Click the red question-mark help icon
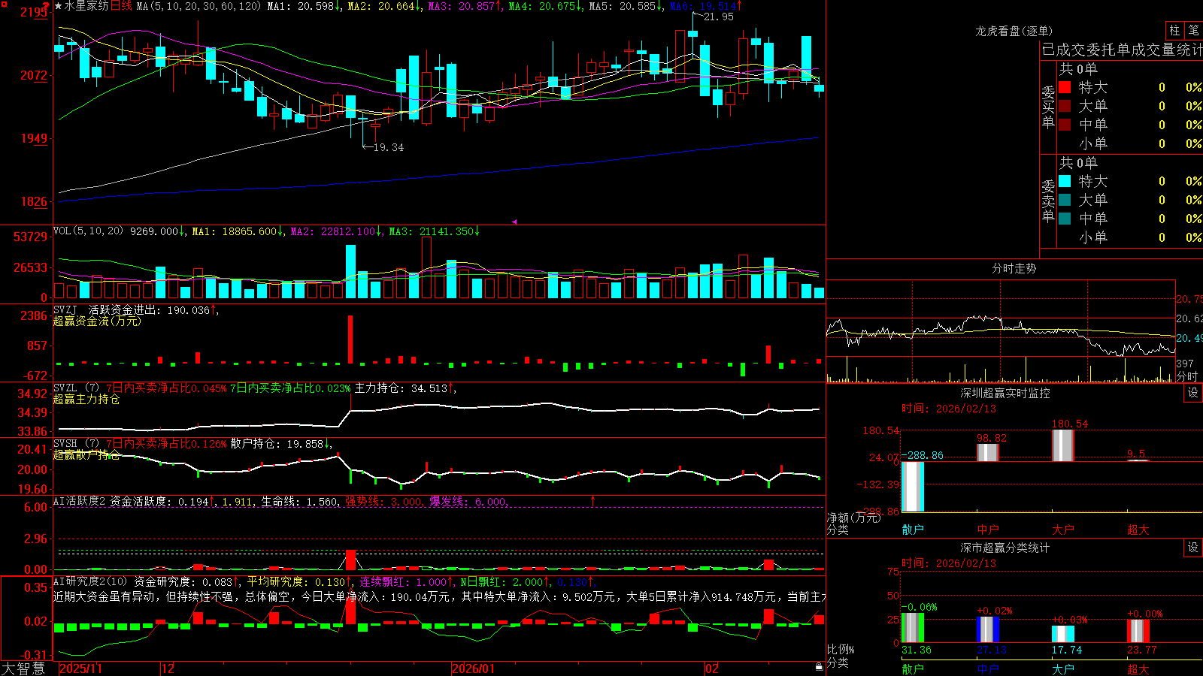This screenshot has width=1203, height=676. click(x=46, y=6)
